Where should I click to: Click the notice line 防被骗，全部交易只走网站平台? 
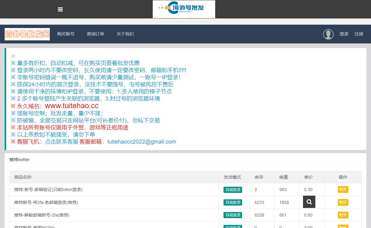tap(85, 120)
